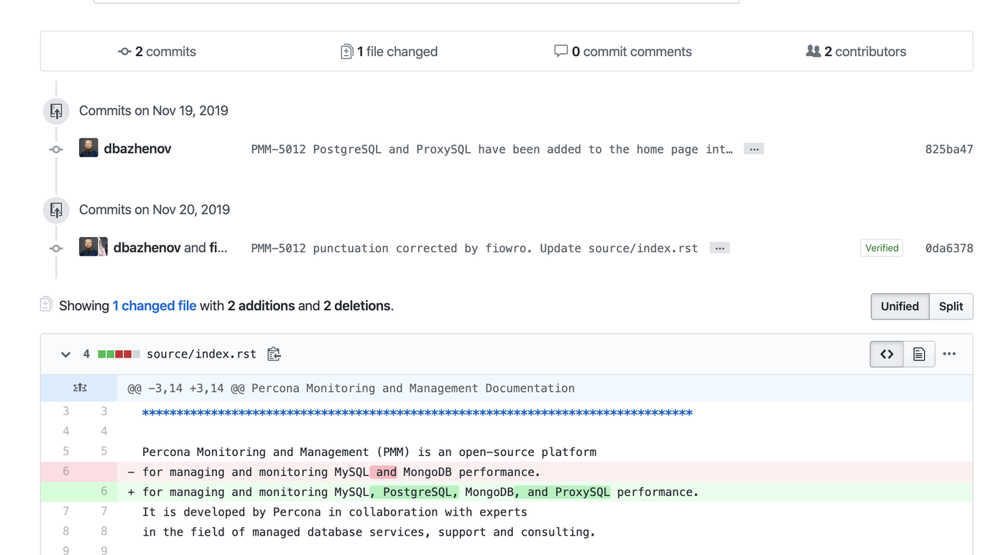Open the 1 changed file link
The width and height of the screenshot is (1006, 555).
[154, 305]
